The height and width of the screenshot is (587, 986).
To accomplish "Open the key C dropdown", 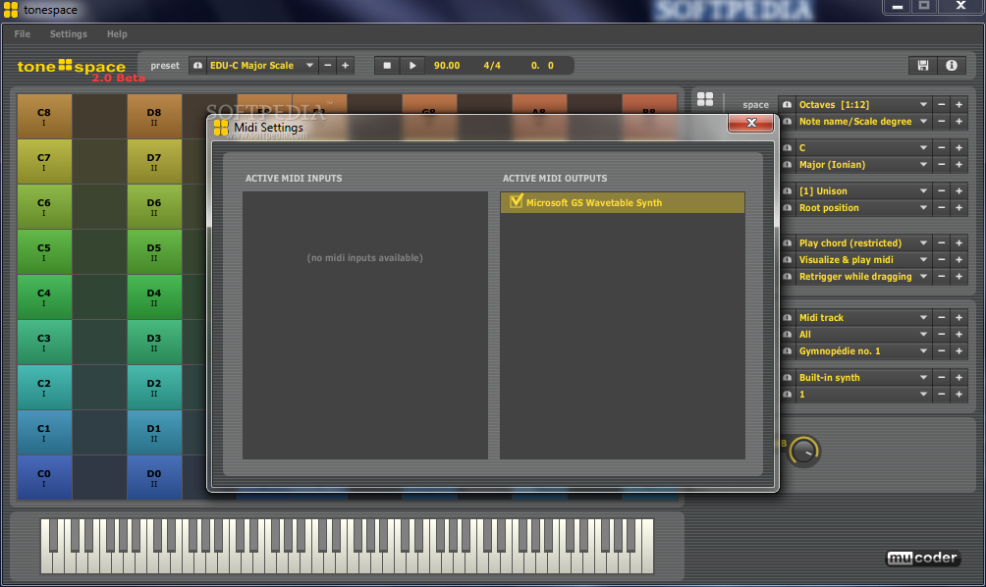I will [x=863, y=147].
